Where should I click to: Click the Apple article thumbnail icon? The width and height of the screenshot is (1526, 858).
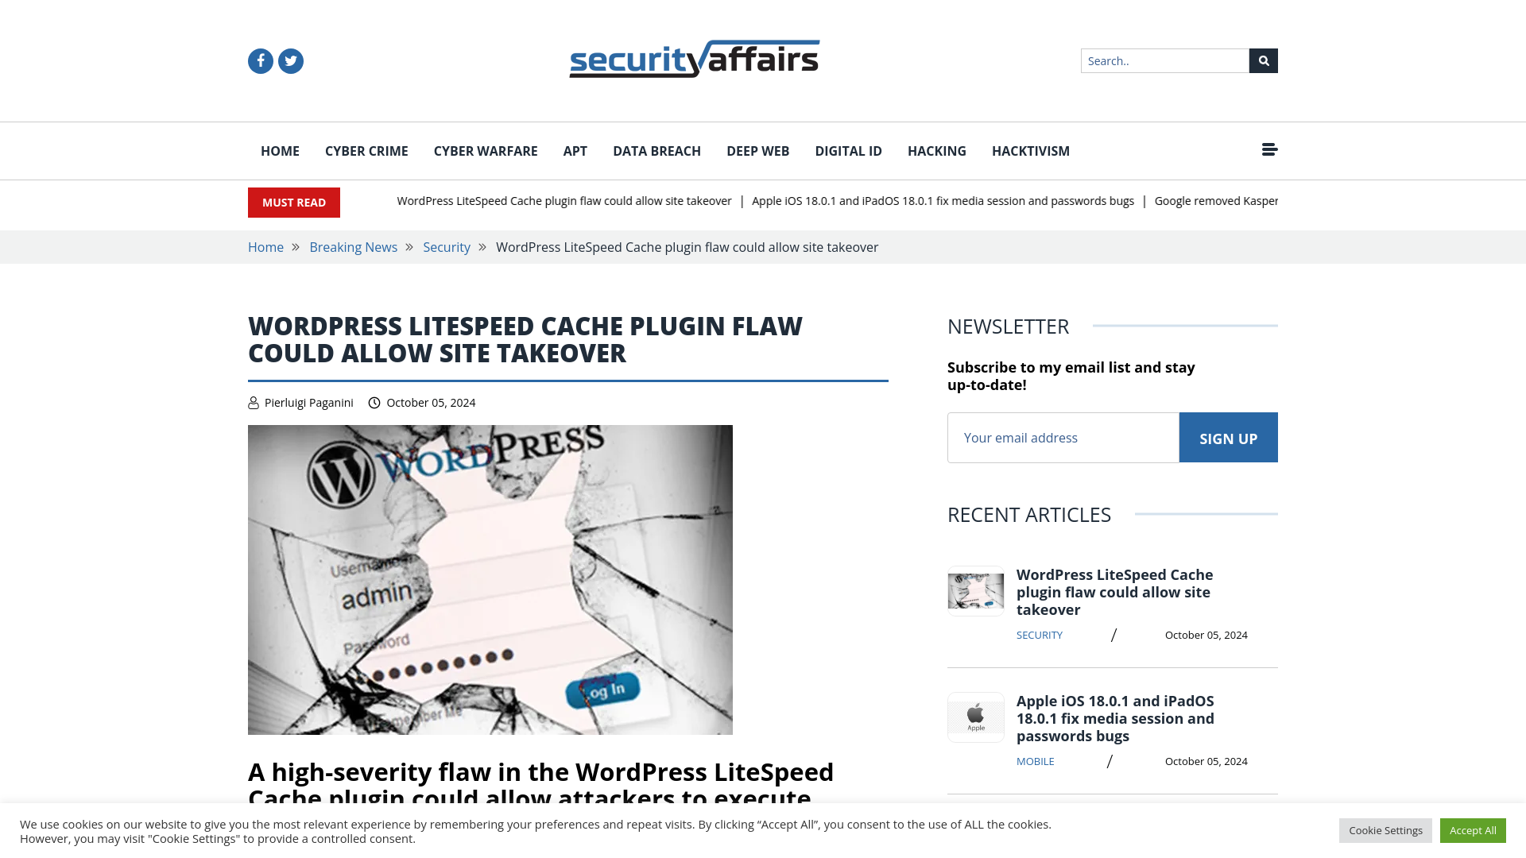point(974,717)
